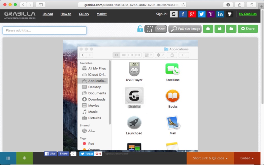
Task: Click the Grabilla logo
Action: tap(20, 15)
